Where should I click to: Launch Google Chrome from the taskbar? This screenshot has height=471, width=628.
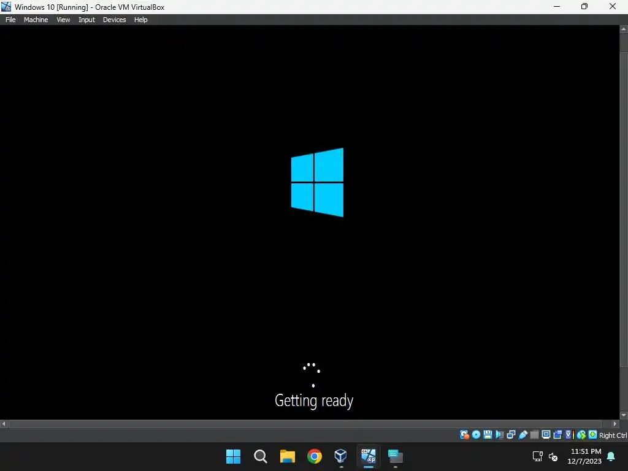click(x=315, y=456)
